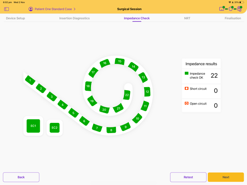This screenshot has width=247, height=185.
Task: Select electrode 22 on the array
Action: (x=127, y=95)
